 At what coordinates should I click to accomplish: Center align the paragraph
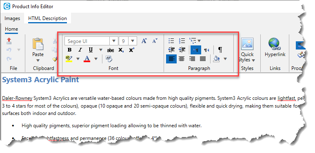click(182, 59)
